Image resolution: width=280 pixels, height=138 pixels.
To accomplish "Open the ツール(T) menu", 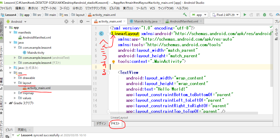I will [141, 8].
